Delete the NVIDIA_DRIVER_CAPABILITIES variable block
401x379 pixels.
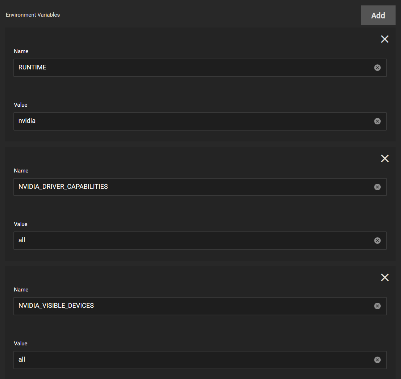385,158
